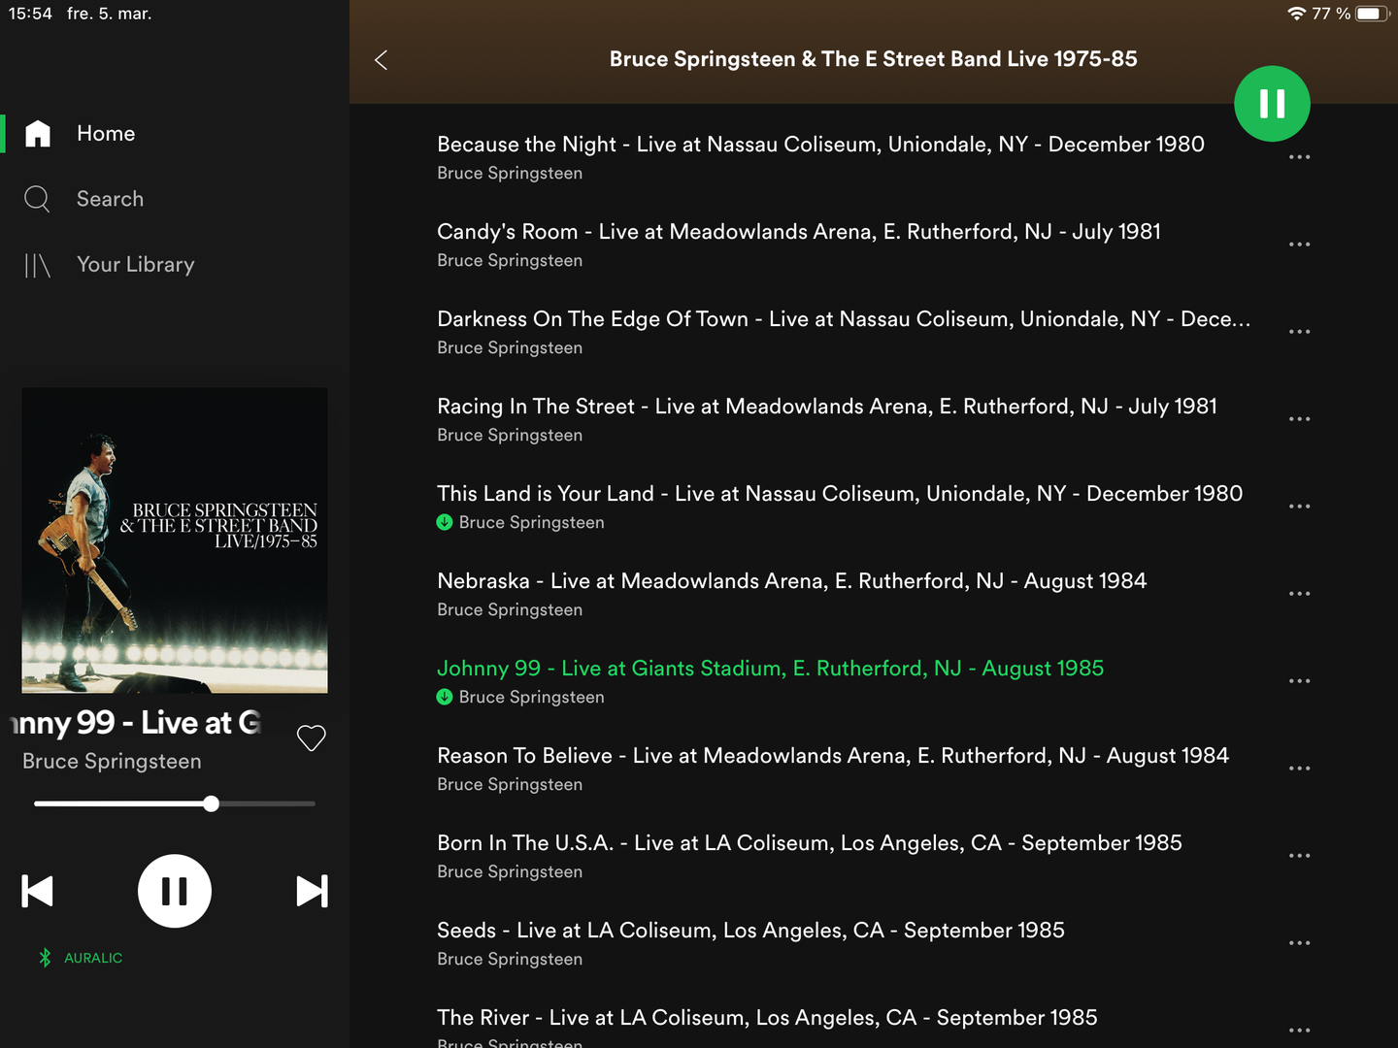Pause playback in the sidebar player

point(175,891)
